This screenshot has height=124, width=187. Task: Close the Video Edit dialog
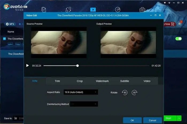160,15
